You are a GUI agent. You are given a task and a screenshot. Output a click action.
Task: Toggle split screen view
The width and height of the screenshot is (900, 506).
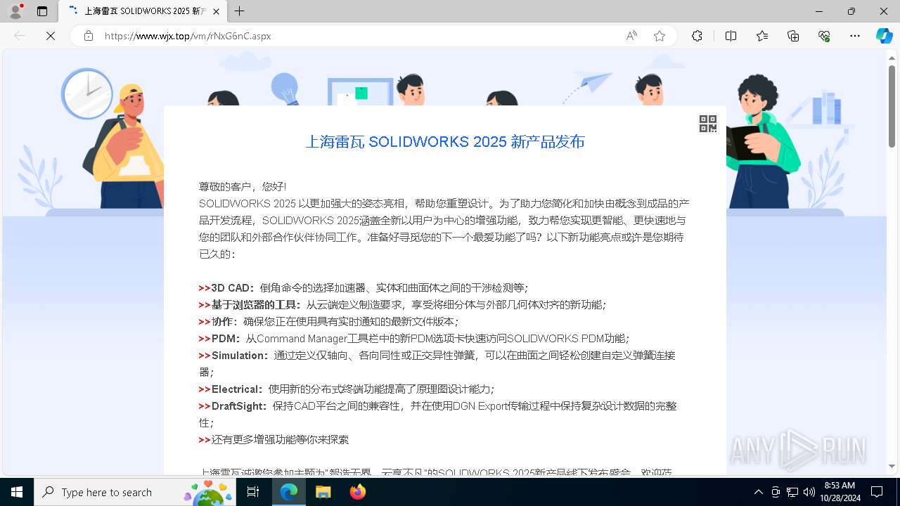(x=731, y=36)
